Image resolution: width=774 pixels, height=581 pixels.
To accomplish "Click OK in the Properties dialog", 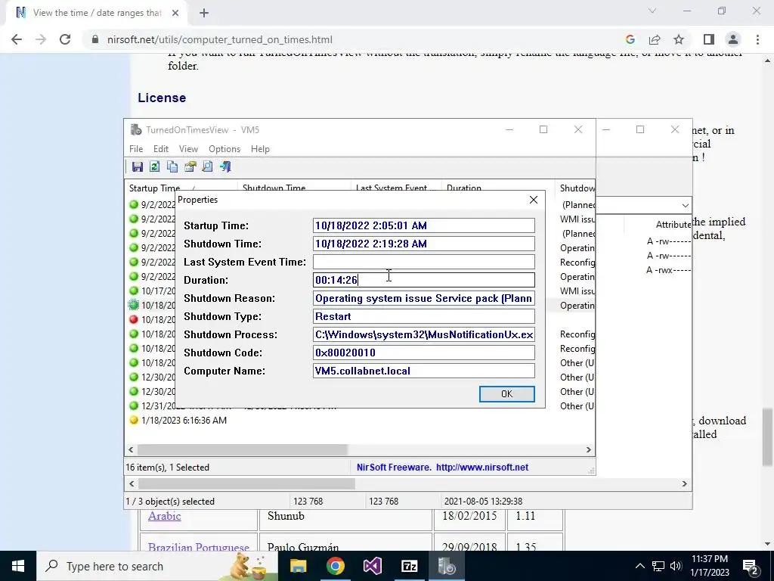I will click(x=507, y=393).
